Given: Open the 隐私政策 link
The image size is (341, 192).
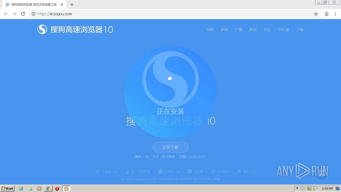Looking at the screenshot, I should 213,179.
